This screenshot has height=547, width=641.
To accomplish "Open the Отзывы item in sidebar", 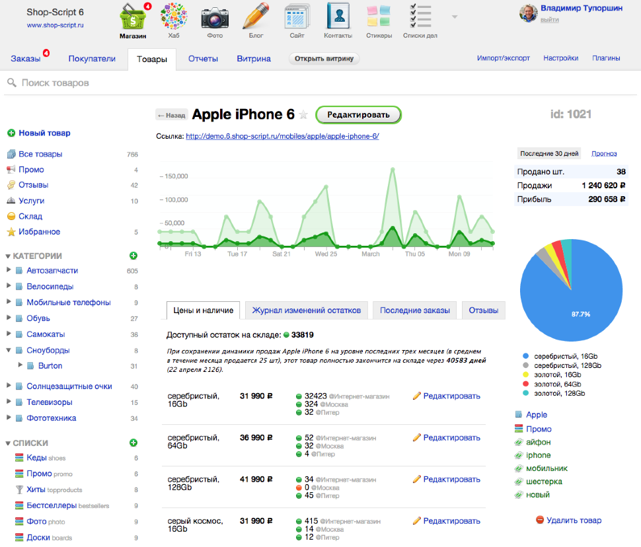I will (33, 185).
